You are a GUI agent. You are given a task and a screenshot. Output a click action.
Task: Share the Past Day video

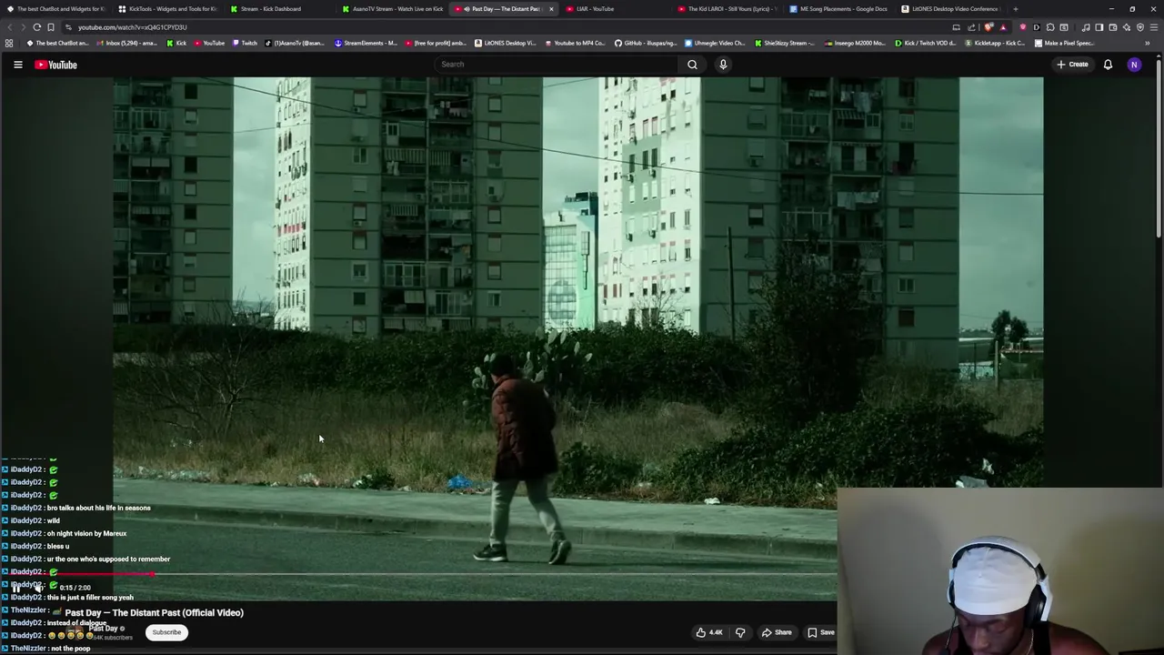pos(777,632)
